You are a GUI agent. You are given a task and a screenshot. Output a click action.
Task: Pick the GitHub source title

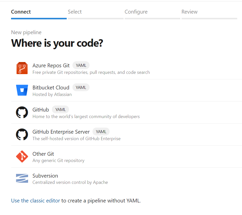(x=41, y=110)
